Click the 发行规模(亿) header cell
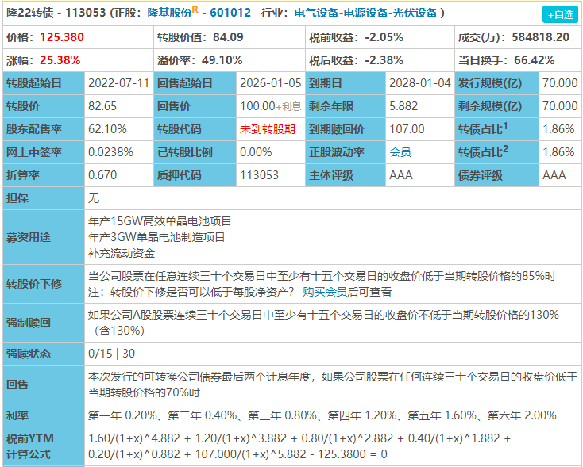Image resolution: width=583 pixels, height=467 pixels. pos(496,83)
